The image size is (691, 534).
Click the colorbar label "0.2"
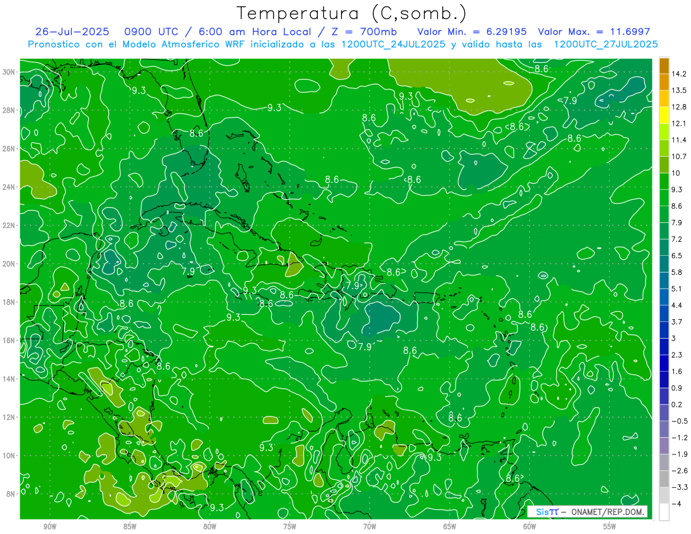677,404
